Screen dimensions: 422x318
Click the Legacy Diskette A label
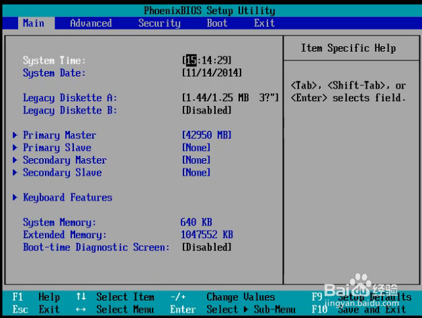tap(70, 98)
